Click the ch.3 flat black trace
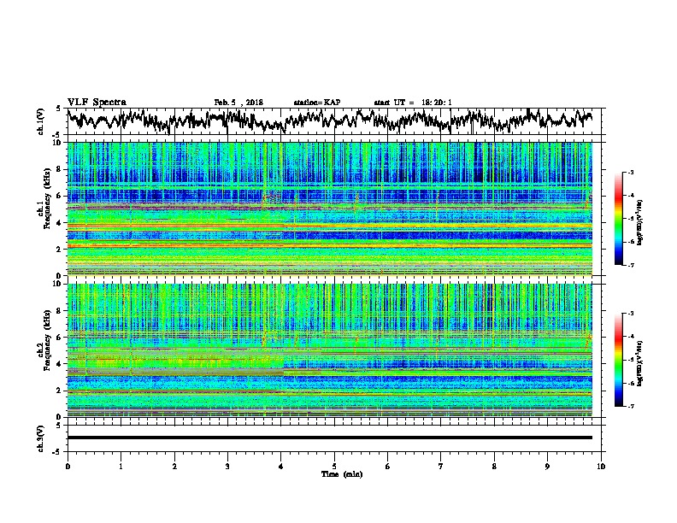 click(x=330, y=438)
